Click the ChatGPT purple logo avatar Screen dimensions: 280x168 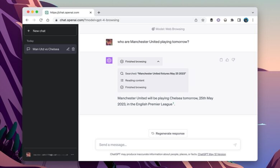pos(109,60)
